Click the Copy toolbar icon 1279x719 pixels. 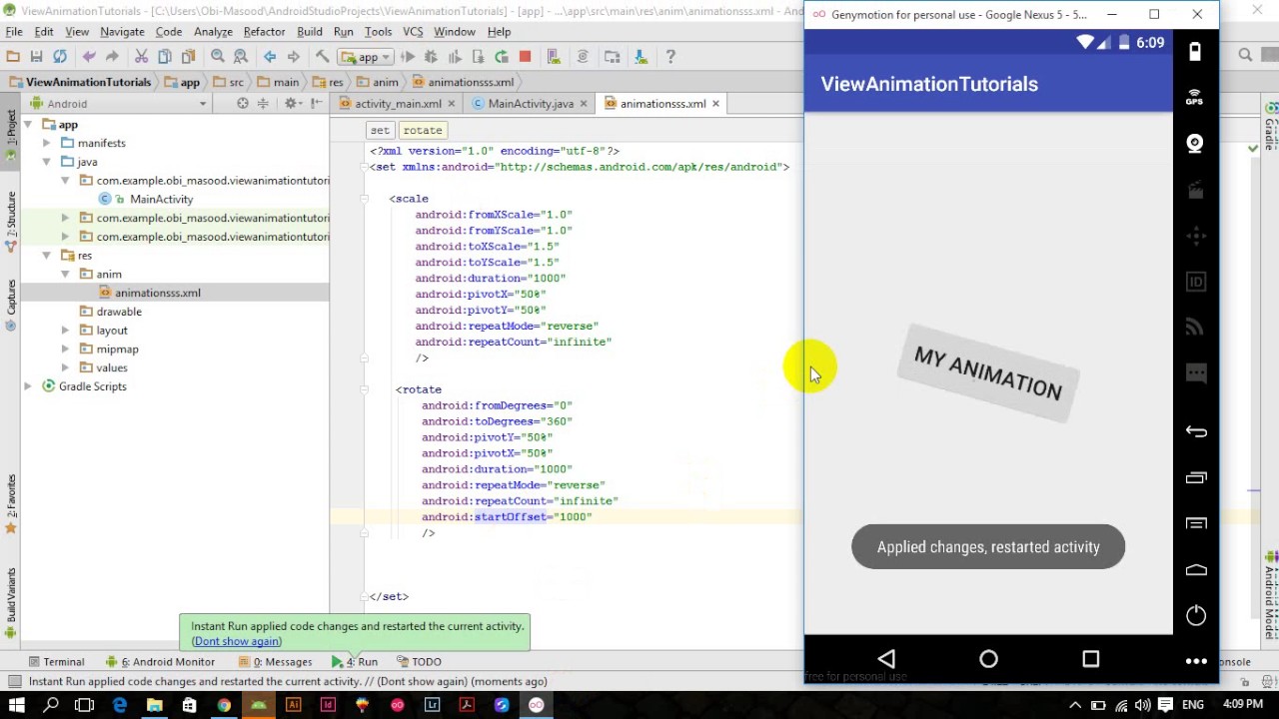165,57
